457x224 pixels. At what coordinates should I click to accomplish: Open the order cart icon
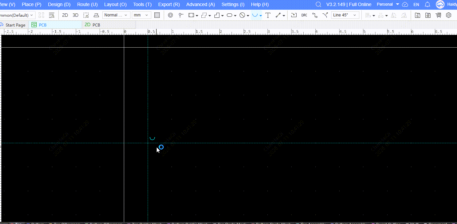tap(438, 15)
